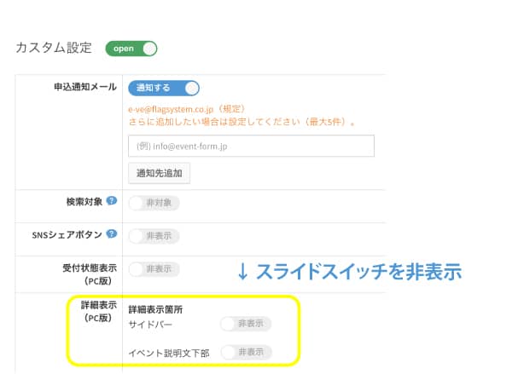Click the 申込通知メール row label
This screenshot has width=512, height=374.
85,87
